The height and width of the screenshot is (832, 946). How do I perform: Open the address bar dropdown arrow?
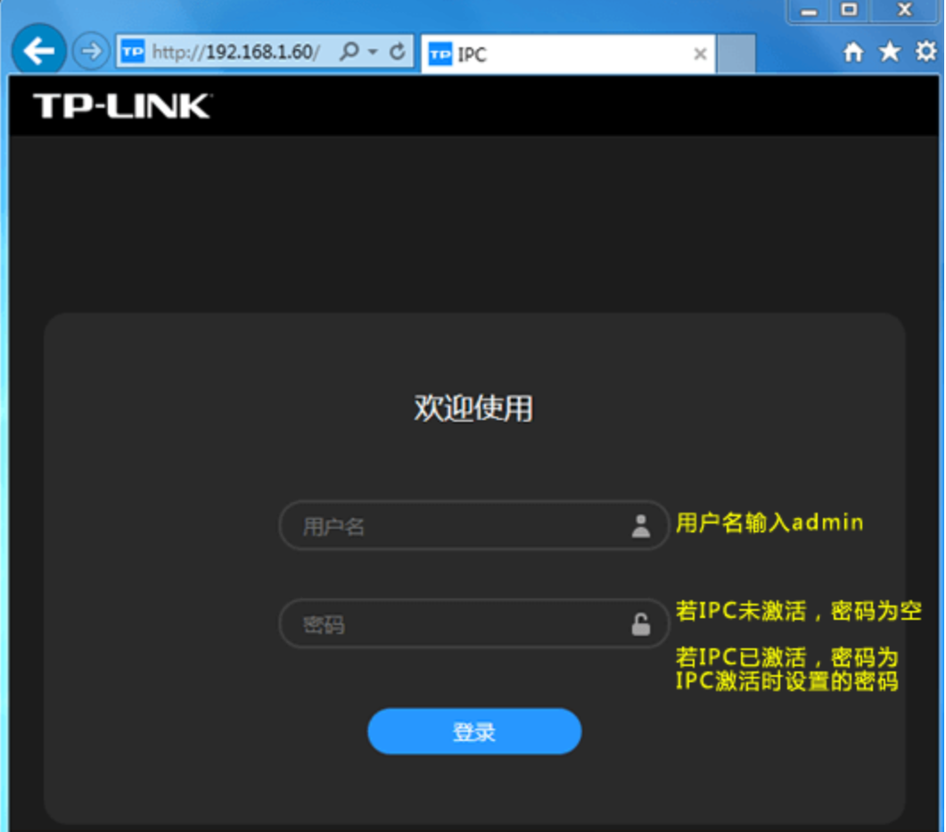coord(373,52)
